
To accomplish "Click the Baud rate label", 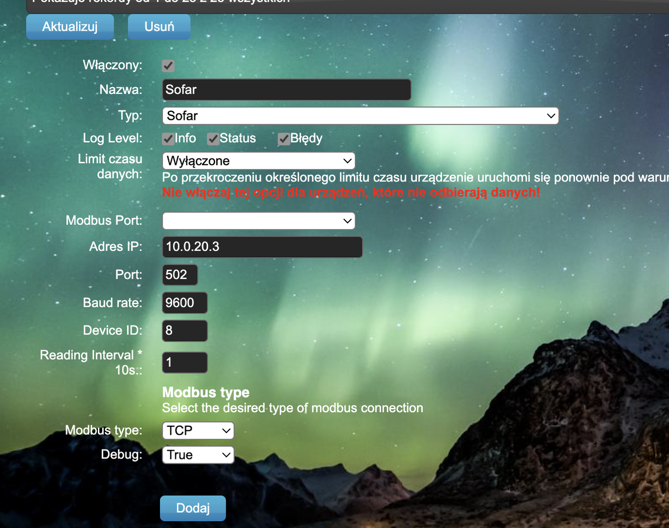I will (113, 303).
